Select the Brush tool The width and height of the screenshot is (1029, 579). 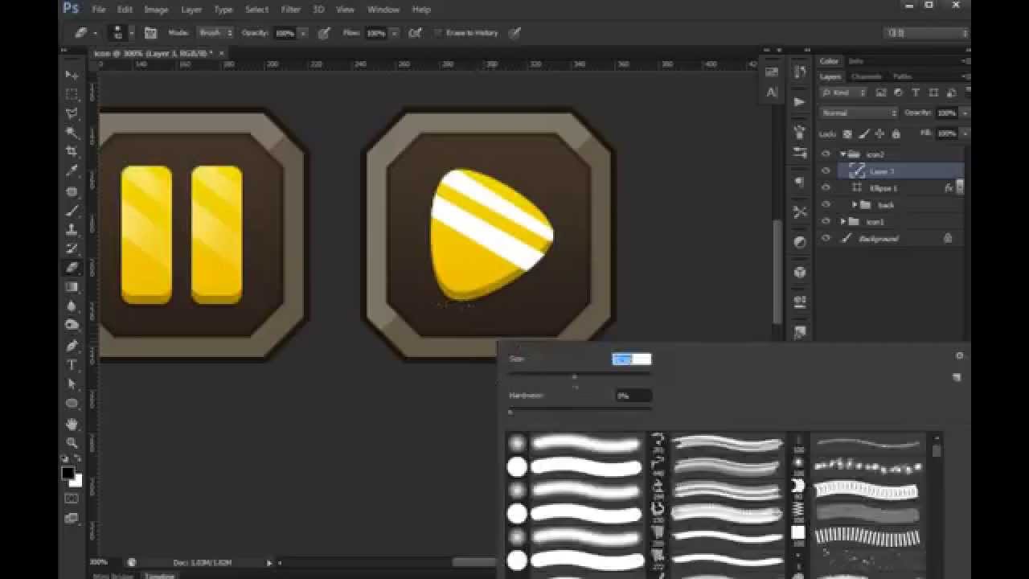tap(72, 211)
